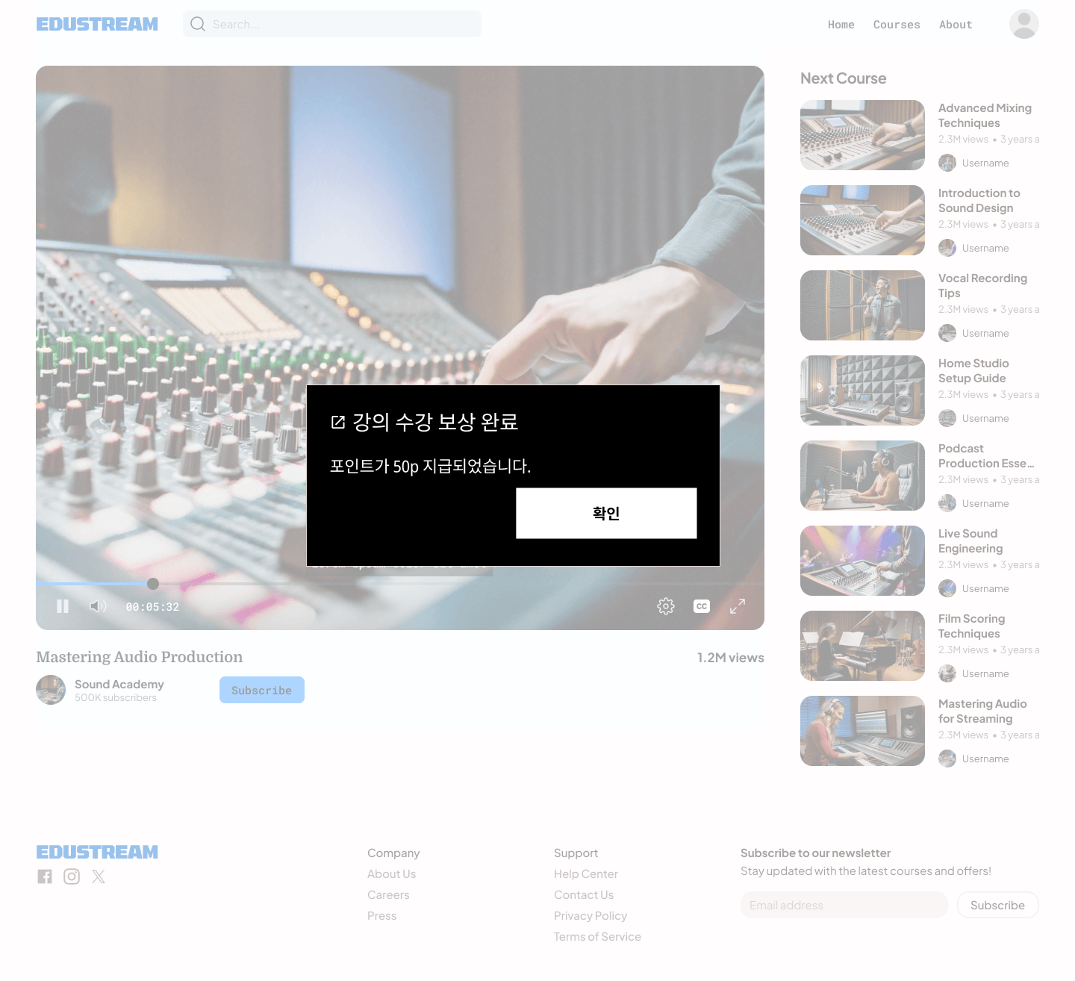
Task: Open video settings gear
Action: [666, 606]
